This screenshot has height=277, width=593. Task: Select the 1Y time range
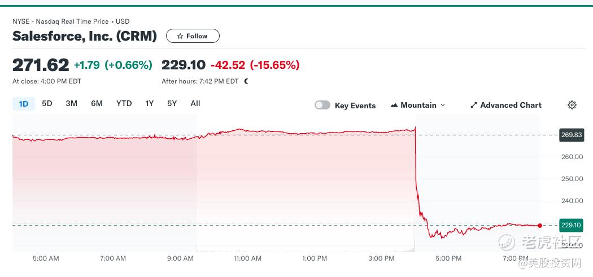[150, 104]
